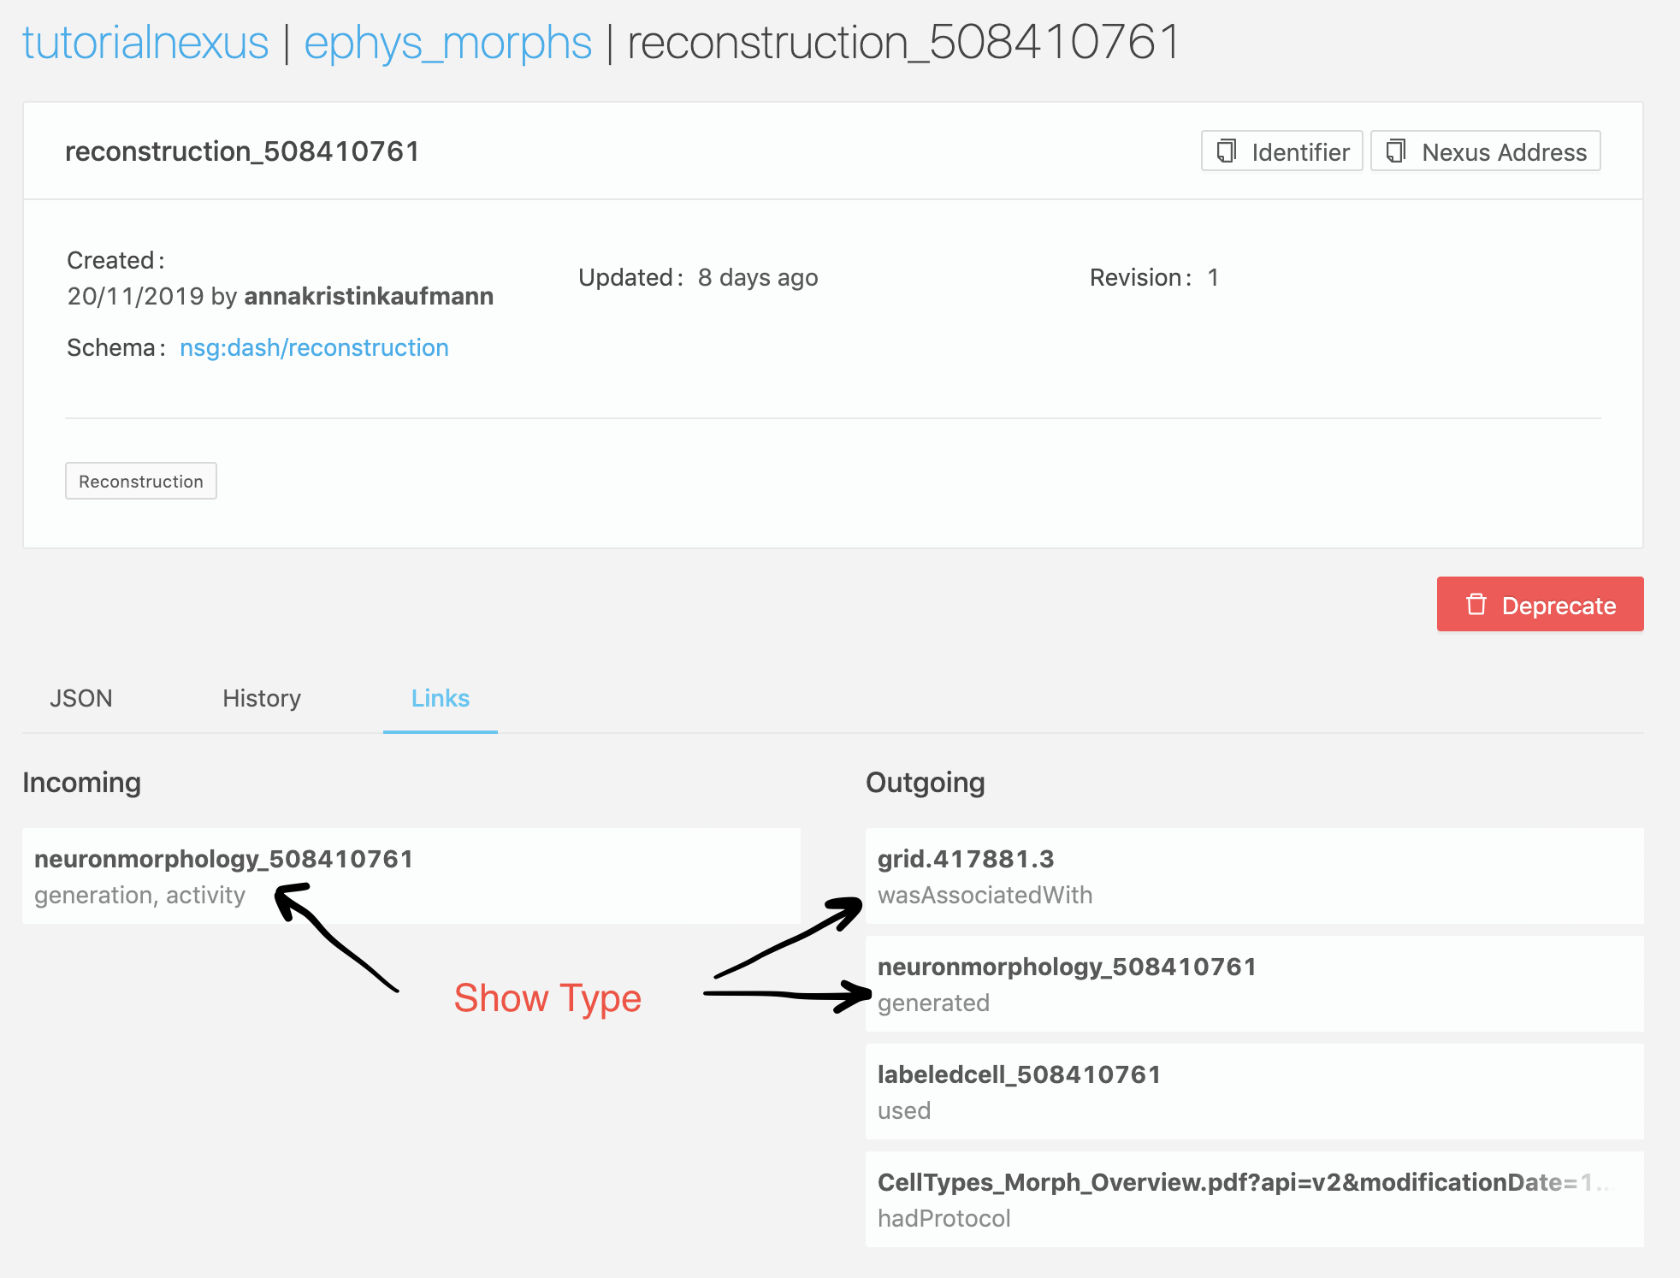1680x1278 pixels.
Task: Click the Deprecate button
Action: [x=1540, y=605]
